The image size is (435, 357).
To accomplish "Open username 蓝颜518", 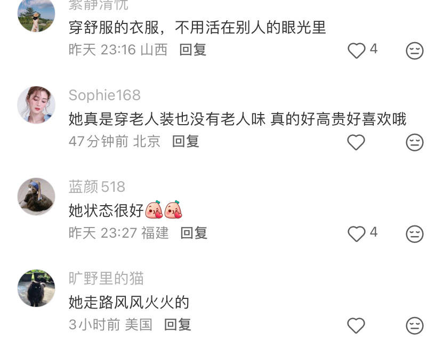I will (x=97, y=186).
